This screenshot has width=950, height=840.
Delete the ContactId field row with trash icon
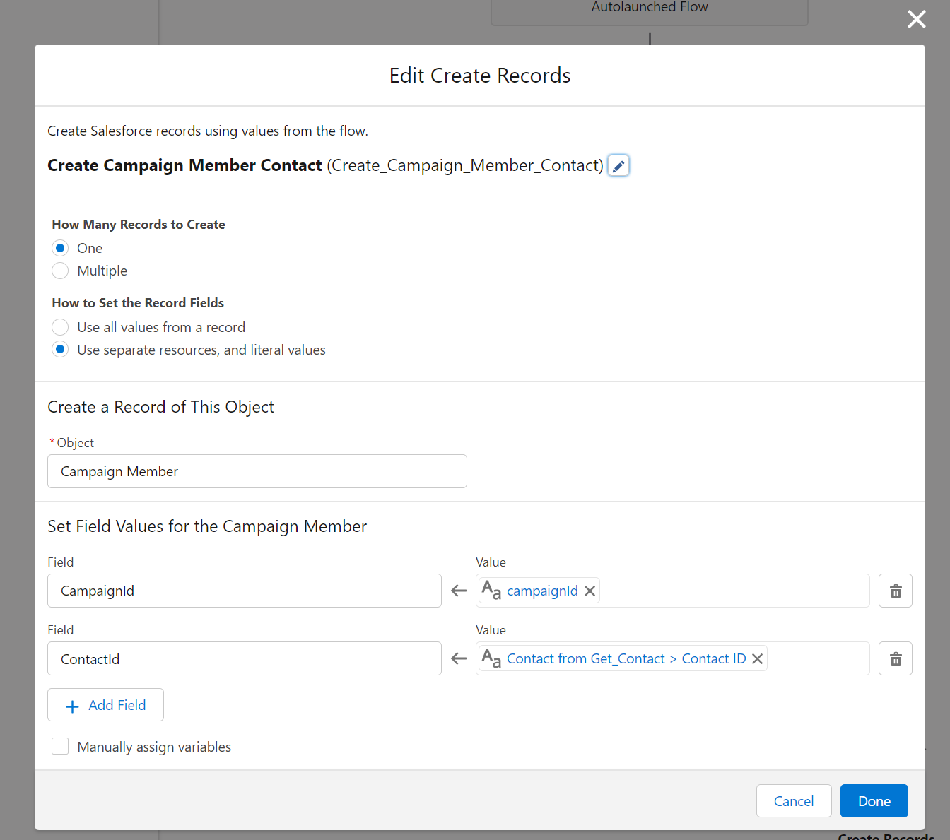click(x=895, y=658)
